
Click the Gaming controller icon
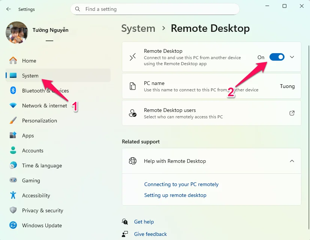[x=13, y=180]
